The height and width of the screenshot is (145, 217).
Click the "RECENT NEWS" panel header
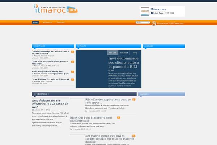pyautogui.click(x=53, y=46)
